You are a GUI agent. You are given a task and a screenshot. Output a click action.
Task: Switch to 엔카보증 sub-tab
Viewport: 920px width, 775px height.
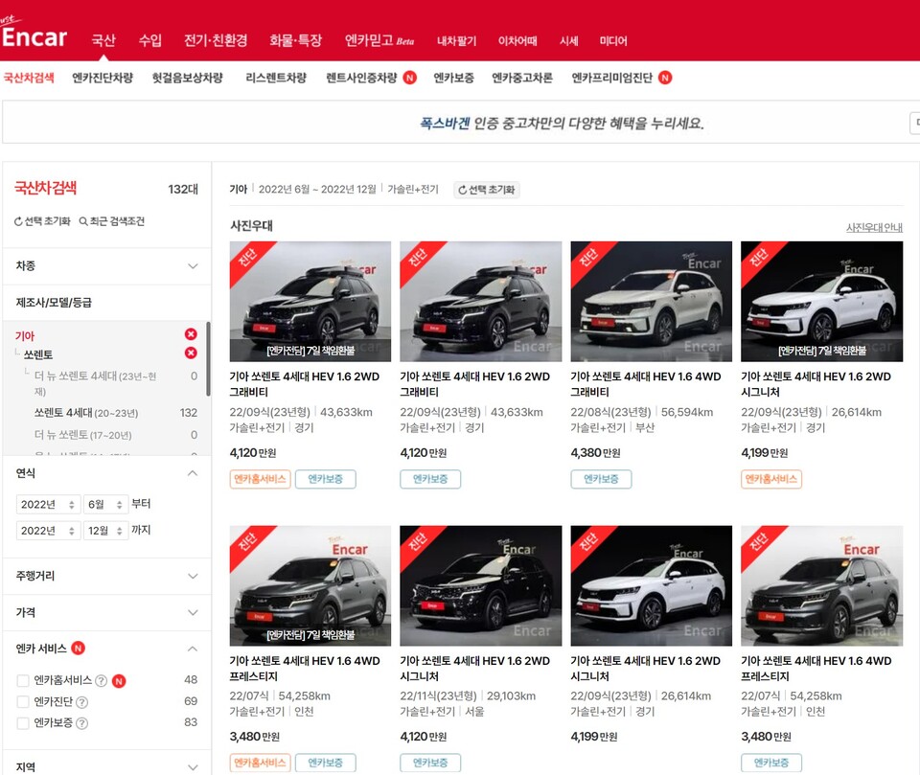point(453,78)
